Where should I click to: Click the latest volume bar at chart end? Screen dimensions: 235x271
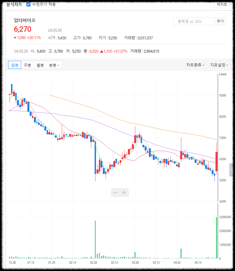click(x=217, y=238)
